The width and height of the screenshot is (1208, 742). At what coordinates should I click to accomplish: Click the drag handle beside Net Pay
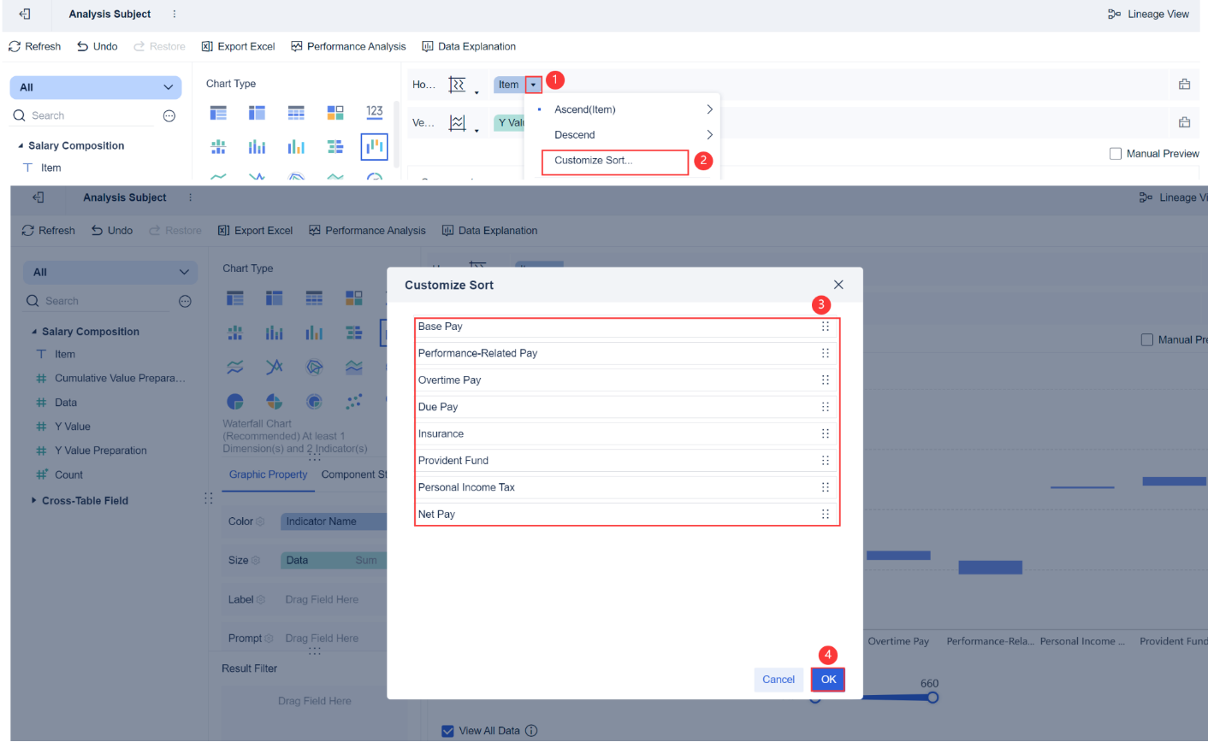[825, 514]
